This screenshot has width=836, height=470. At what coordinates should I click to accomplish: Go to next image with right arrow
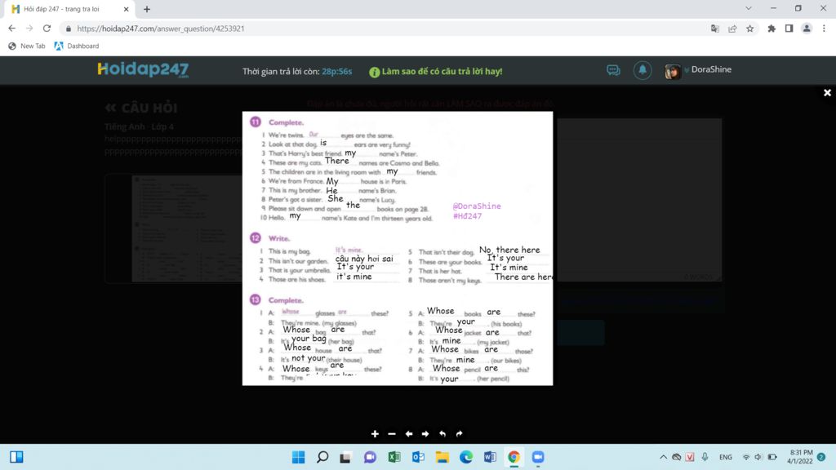click(425, 434)
